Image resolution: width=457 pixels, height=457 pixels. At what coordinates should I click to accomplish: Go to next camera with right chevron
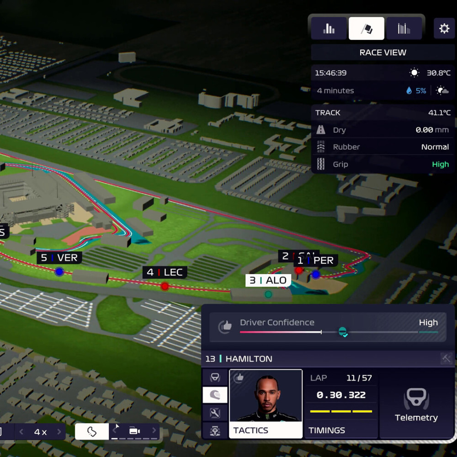154,430
